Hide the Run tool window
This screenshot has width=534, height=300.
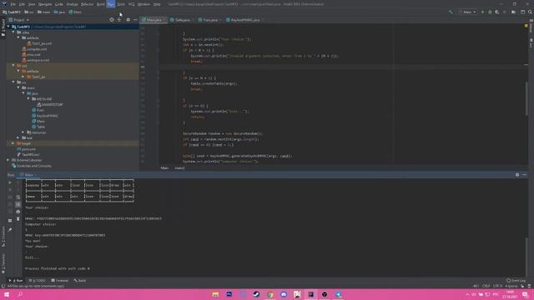coord(524,174)
